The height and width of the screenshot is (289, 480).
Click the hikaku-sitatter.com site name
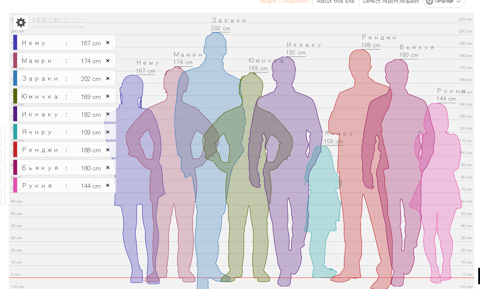point(58,27)
